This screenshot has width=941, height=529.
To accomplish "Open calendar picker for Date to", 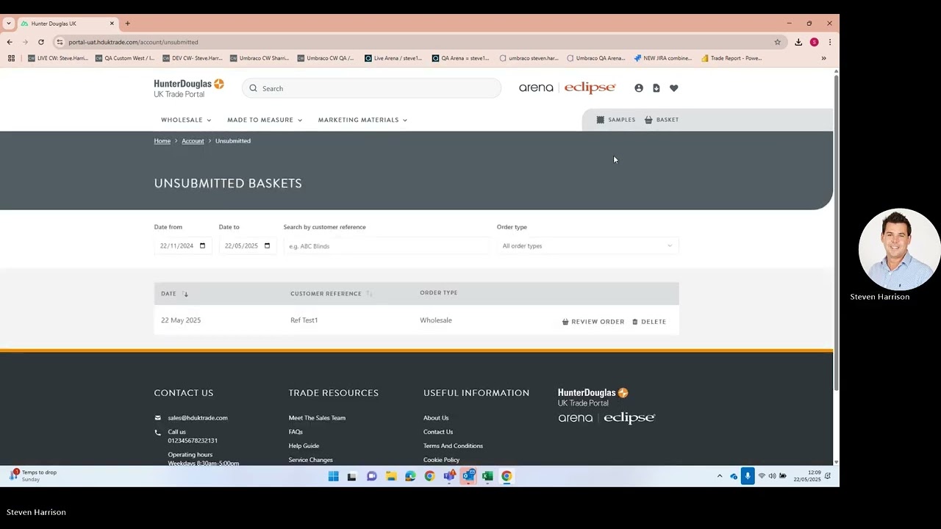I will pyautogui.click(x=267, y=246).
